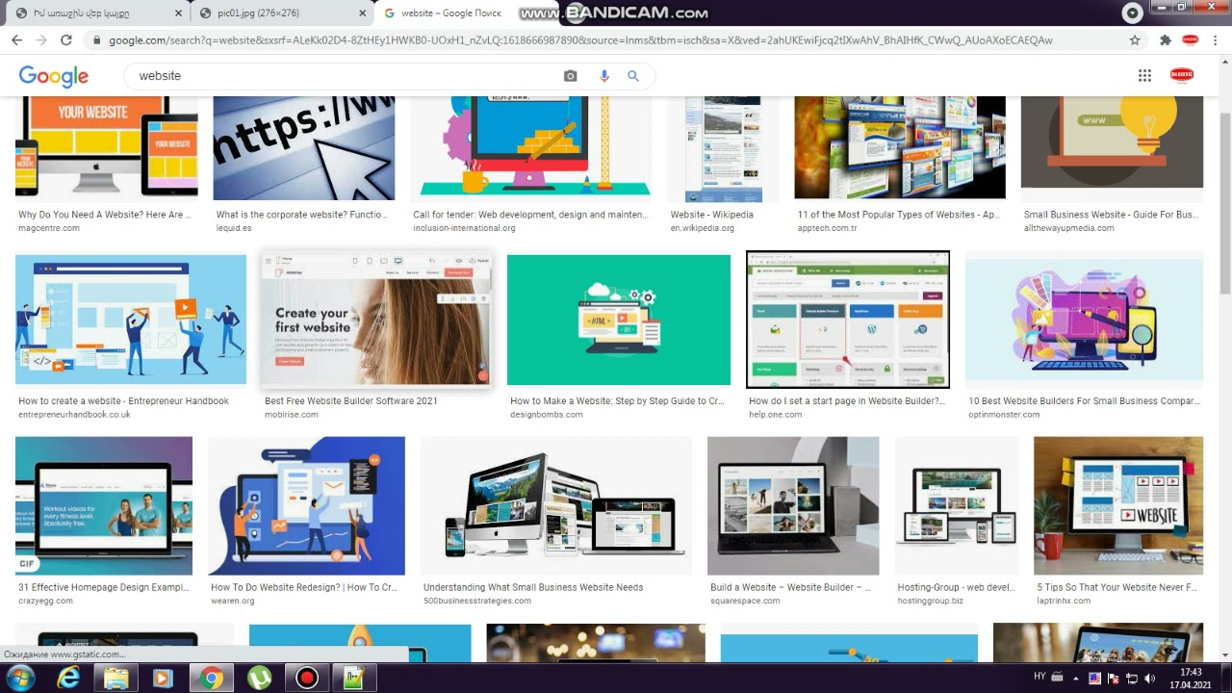
Task: Open the Windows Start menu
Action: (x=19, y=678)
